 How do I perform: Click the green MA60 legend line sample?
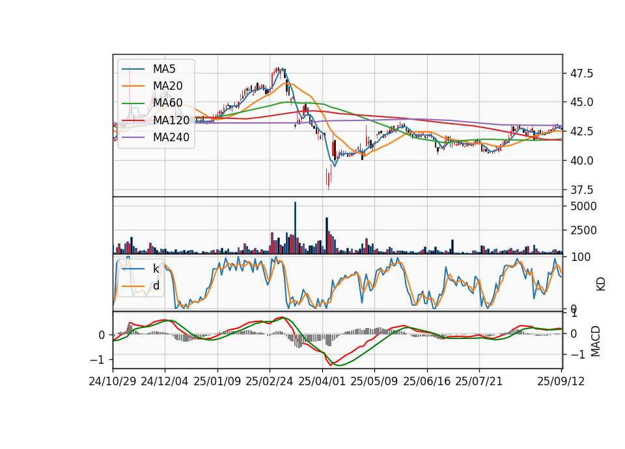click(x=133, y=103)
